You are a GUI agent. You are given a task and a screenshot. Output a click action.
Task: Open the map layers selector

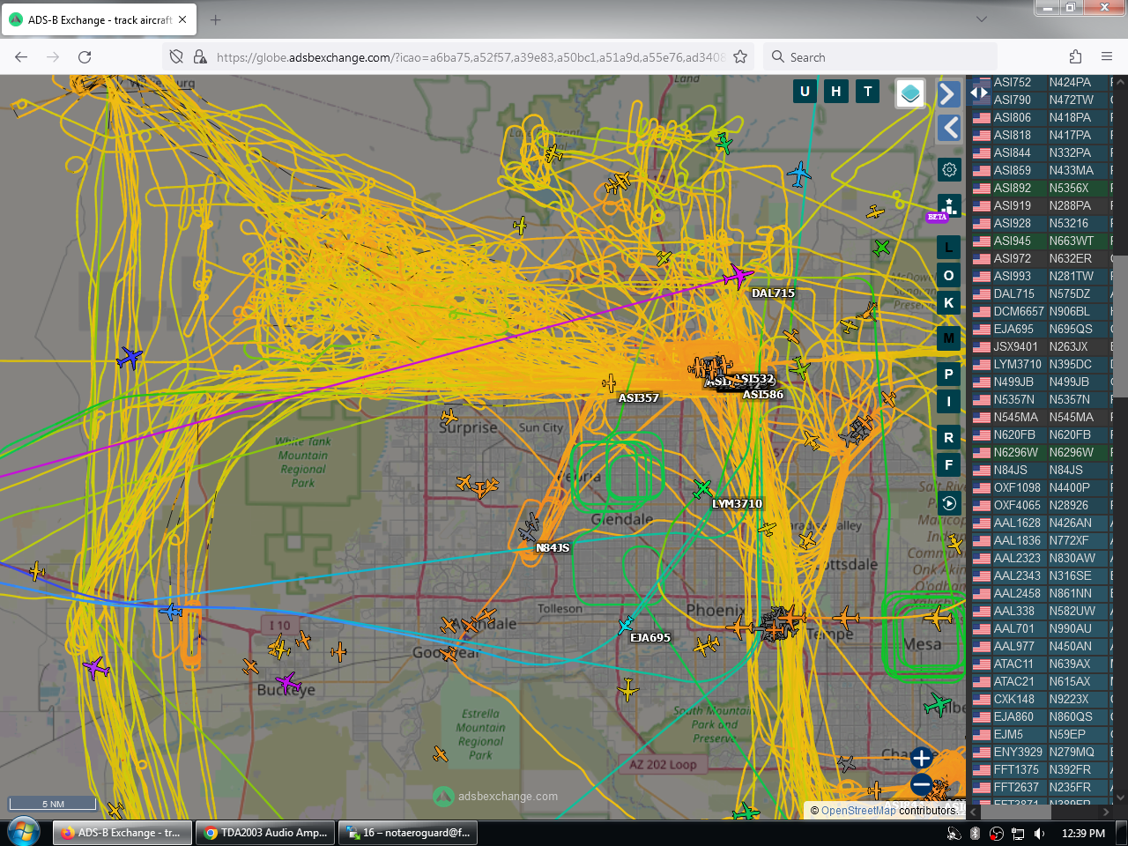(x=910, y=93)
